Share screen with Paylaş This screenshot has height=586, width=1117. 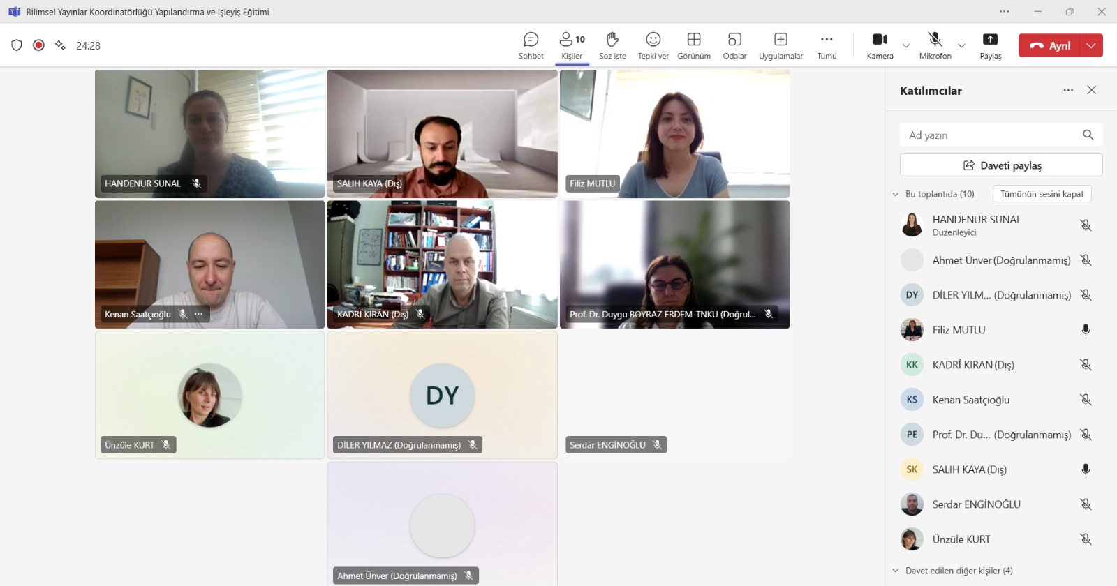[x=990, y=45]
